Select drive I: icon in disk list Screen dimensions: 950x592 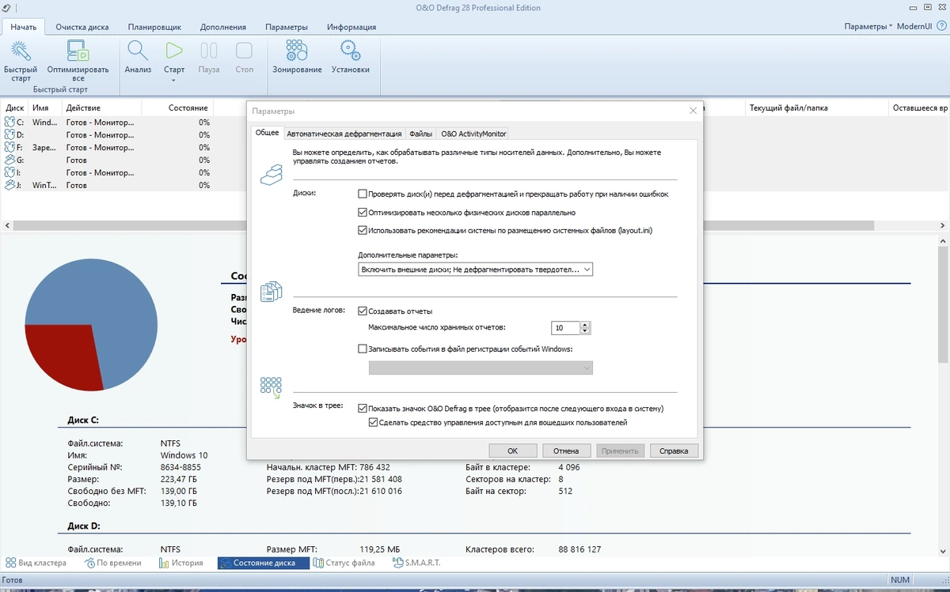(9, 172)
